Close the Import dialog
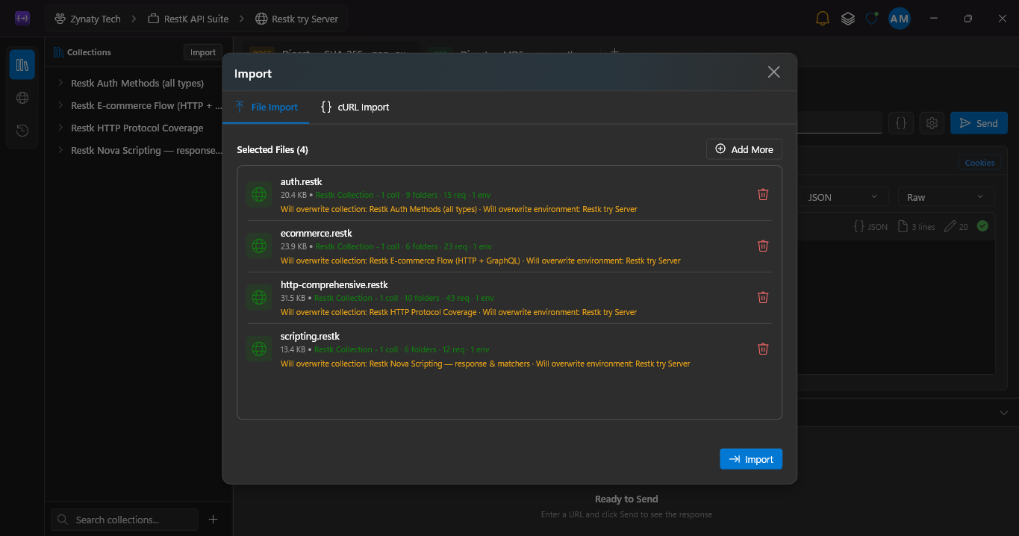The height and width of the screenshot is (536, 1019). click(773, 72)
